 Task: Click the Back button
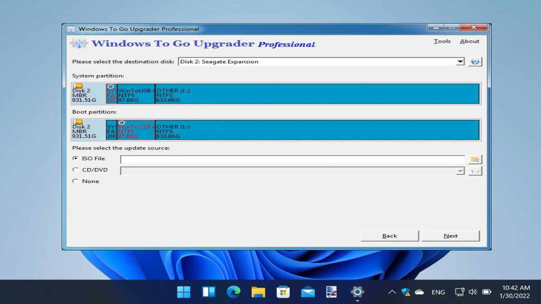390,236
